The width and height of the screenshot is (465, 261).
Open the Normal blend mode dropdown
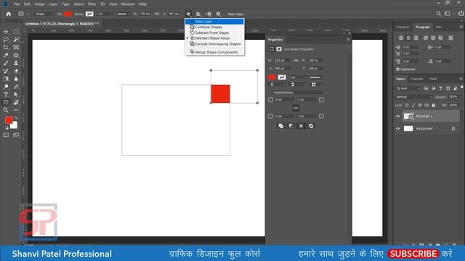414,96
